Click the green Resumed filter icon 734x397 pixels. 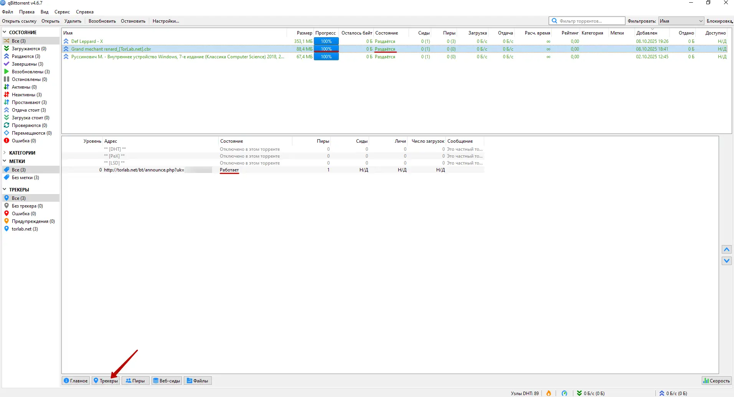[x=7, y=72]
